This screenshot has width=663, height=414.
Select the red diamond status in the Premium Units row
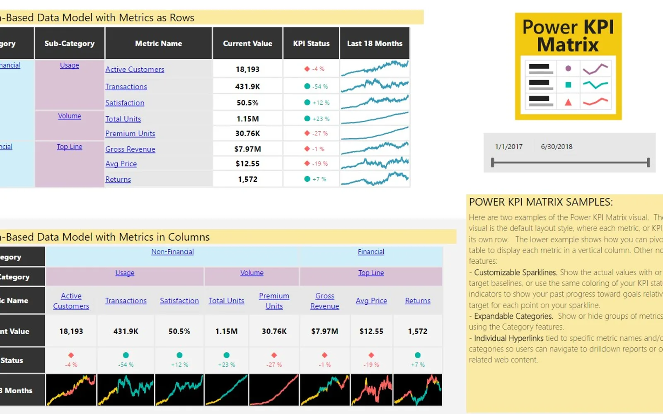coord(307,133)
